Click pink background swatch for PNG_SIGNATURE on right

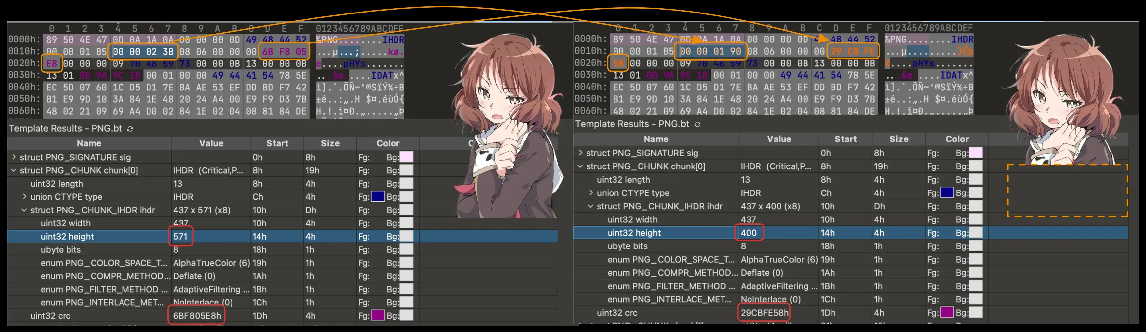point(976,153)
